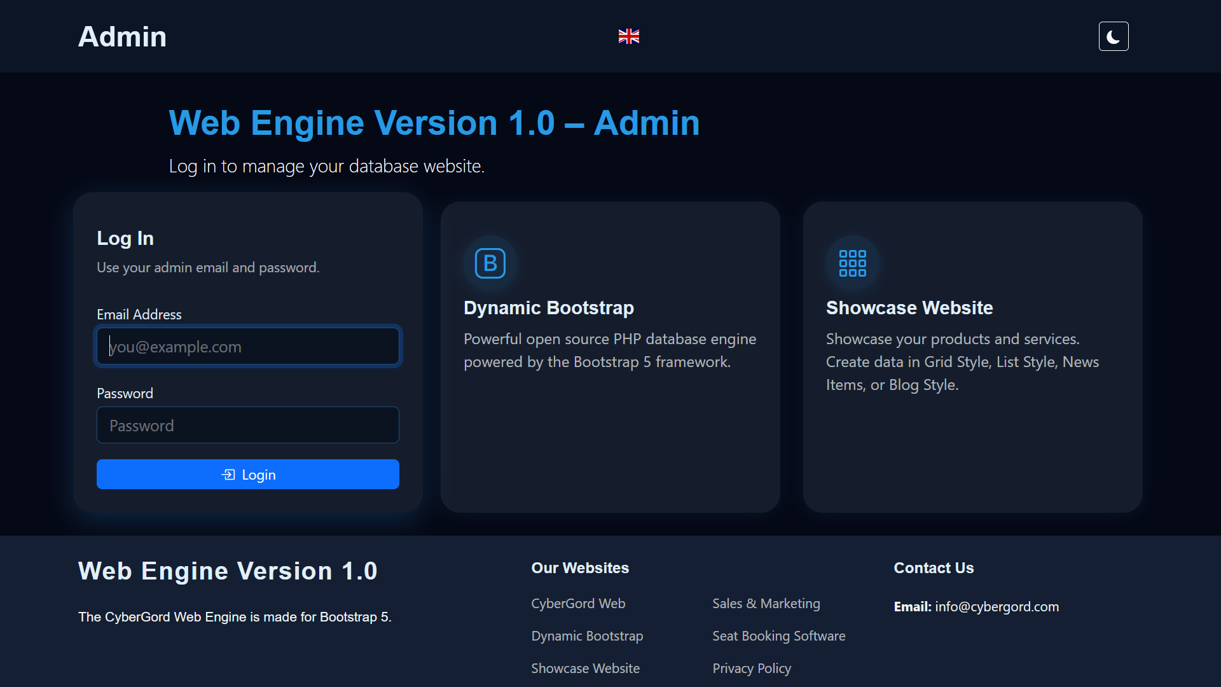Click 'Use your admin email and password' text

click(208, 268)
